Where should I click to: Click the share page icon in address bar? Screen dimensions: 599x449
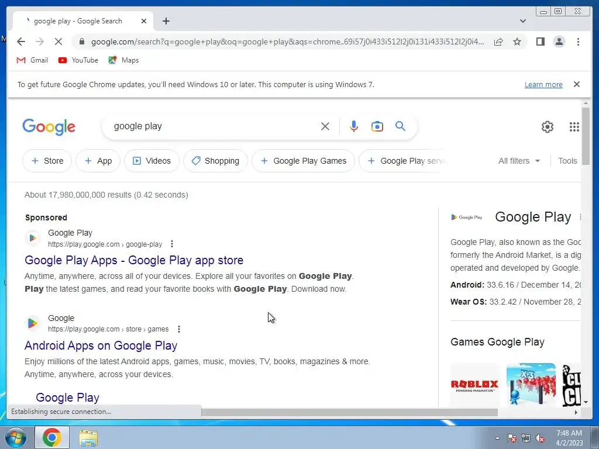pos(498,42)
